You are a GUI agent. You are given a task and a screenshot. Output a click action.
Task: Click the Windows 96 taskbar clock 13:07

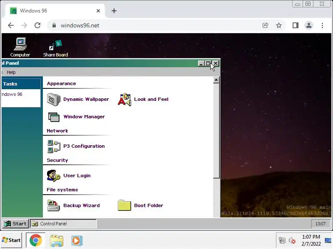point(320,224)
